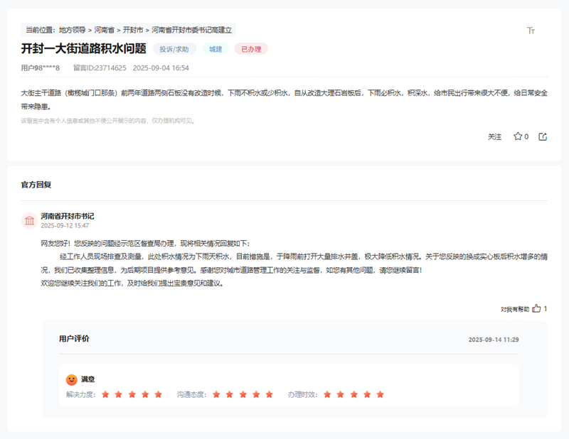Click the share icon beside the favorite star

[543, 136]
